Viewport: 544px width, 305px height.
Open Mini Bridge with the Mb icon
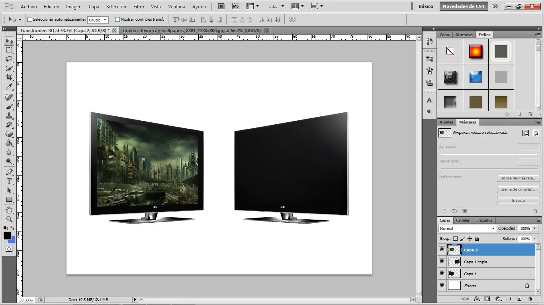236,6
